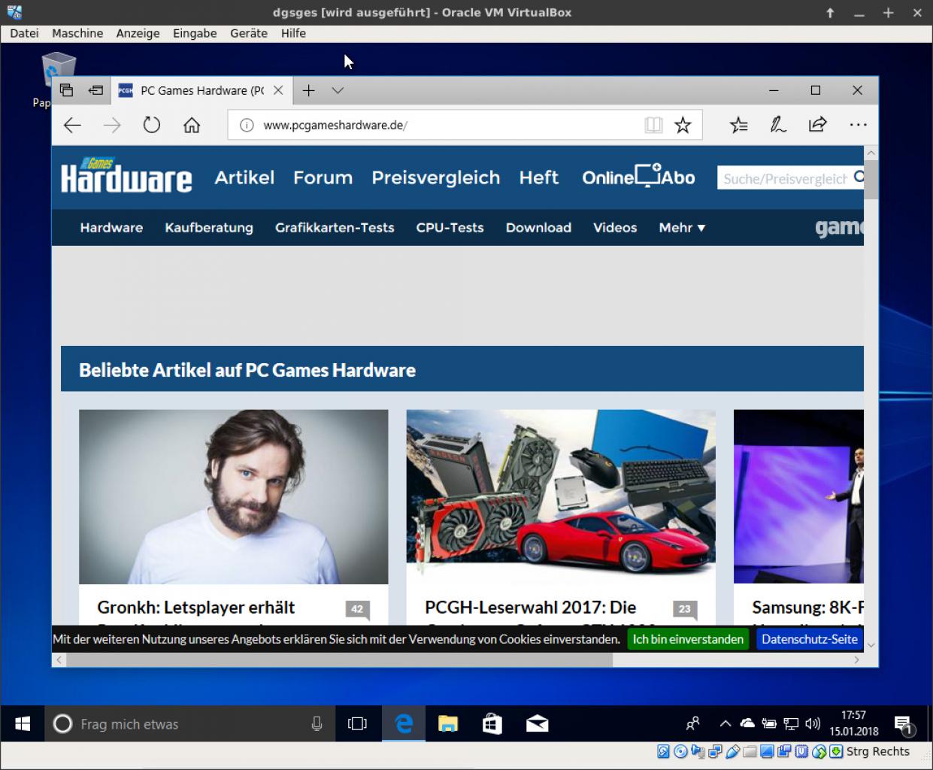Open the tabs you've set aside icon
This screenshot has height=770, width=933.
point(67,90)
